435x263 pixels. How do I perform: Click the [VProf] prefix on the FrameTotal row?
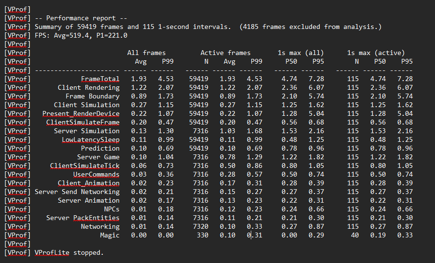pos(17,79)
